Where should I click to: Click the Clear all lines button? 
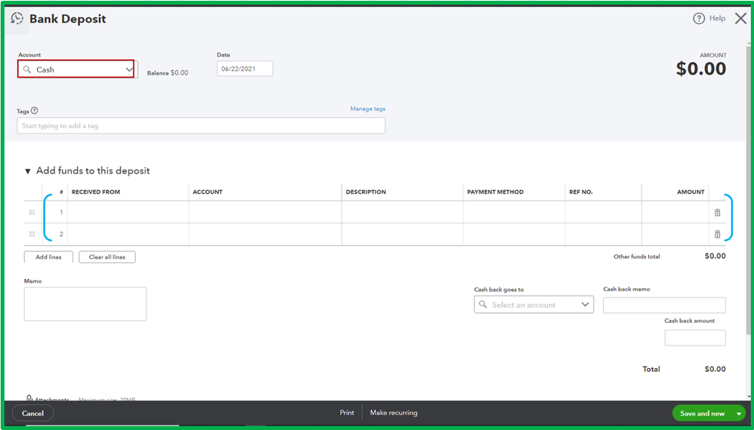click(107, 257)
